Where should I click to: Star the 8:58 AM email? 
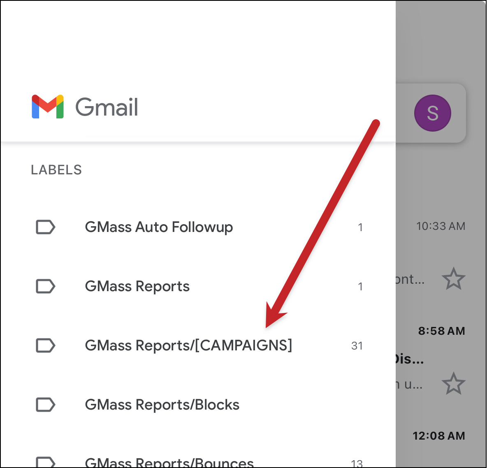[x=453, y=384]
